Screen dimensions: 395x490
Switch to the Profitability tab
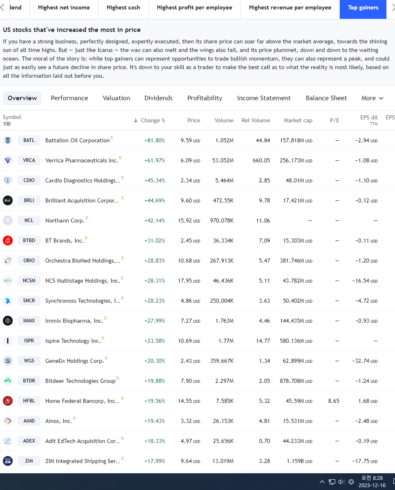pos(205,98)
